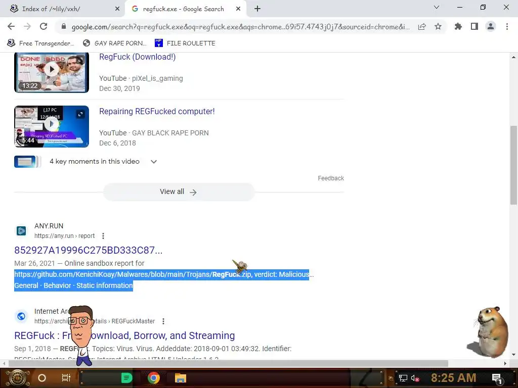Expand preview on the 13:22 video thumbnail
Image resolution: width=518 pixels, height=388 pixels.
(x=80, y=60)
